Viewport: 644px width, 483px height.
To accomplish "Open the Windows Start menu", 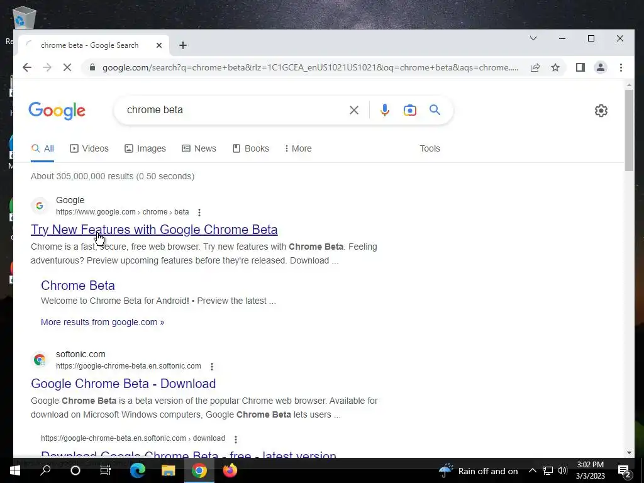I will coord(15,470).
